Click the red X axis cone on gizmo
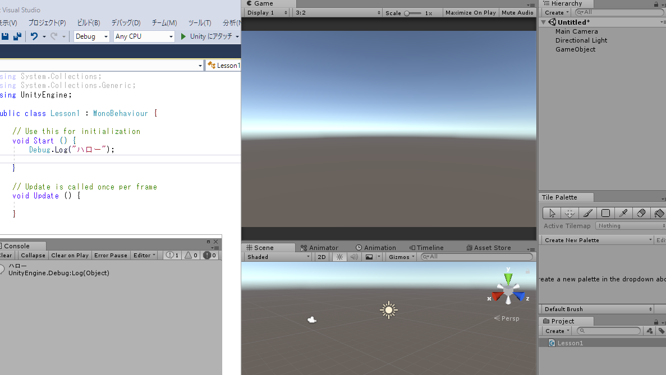The height and width of the screenshot is (375, 666). point(497,295)
